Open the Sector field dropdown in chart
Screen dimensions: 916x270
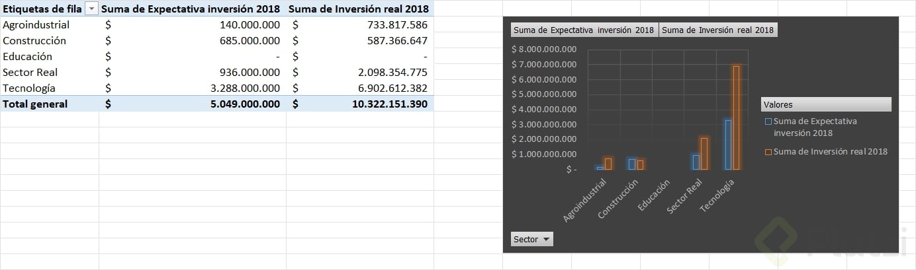click(531, 240)
